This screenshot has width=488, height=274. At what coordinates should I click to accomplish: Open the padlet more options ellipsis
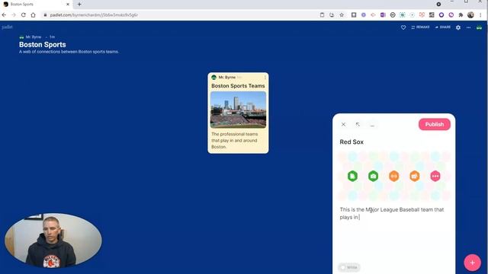(x=468, y=27)
